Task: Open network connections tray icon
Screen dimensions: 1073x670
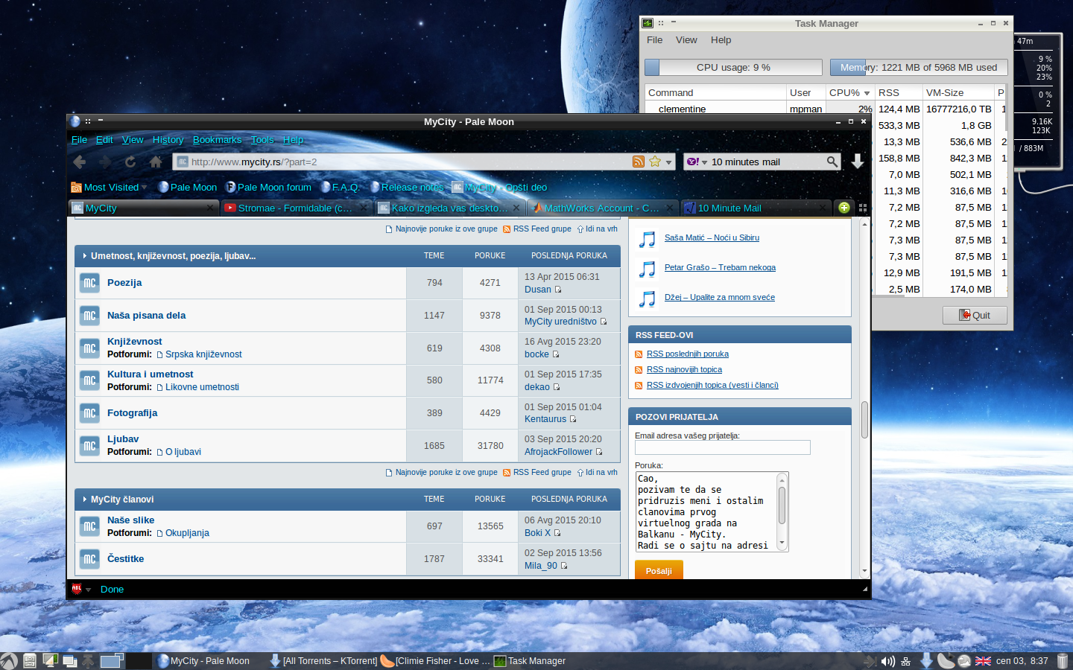Action: tap(906, 661)
